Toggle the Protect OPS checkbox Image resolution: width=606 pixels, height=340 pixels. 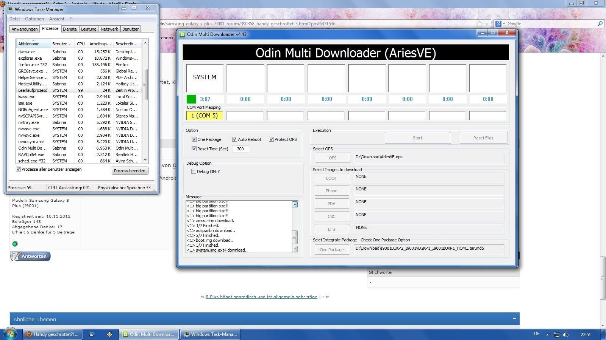click(x=271, y=139)
